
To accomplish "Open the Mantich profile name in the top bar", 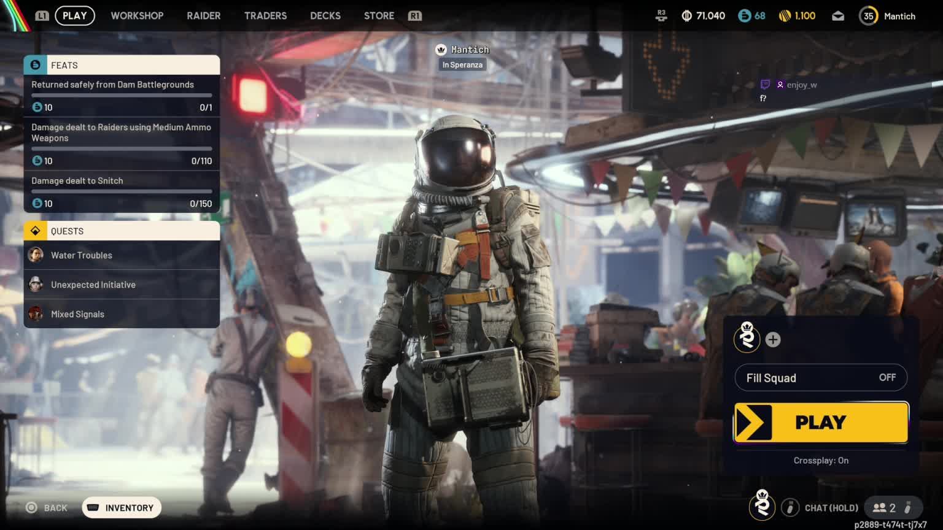I will 899,17.
